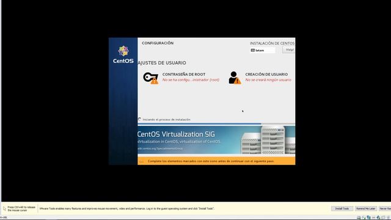
Task: Open the Help button
Action: 289,50
